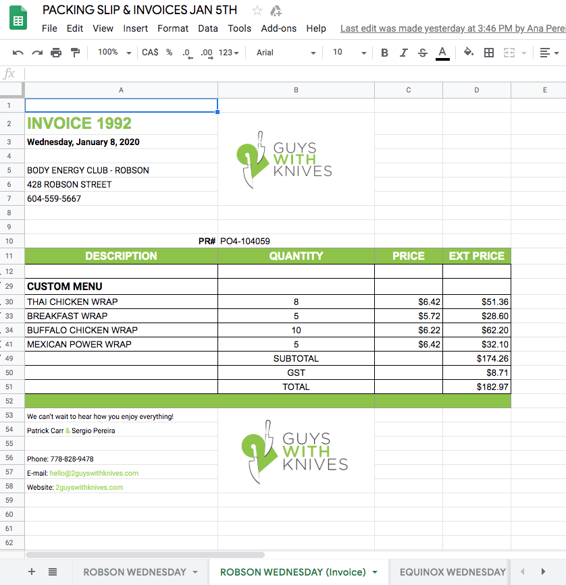Apply strikethrough formatting
The height and width of the screenshot is (585, 566).
pyautogui.click(x=423, y=53)
